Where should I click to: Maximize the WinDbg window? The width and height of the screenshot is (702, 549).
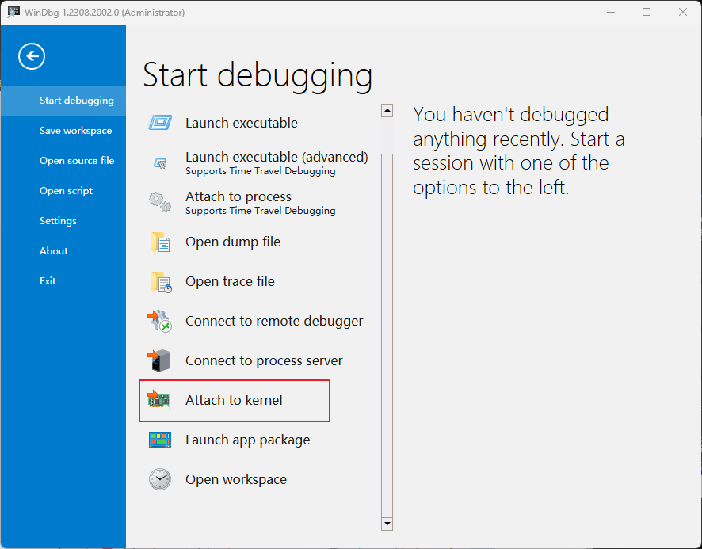(647, 12)
